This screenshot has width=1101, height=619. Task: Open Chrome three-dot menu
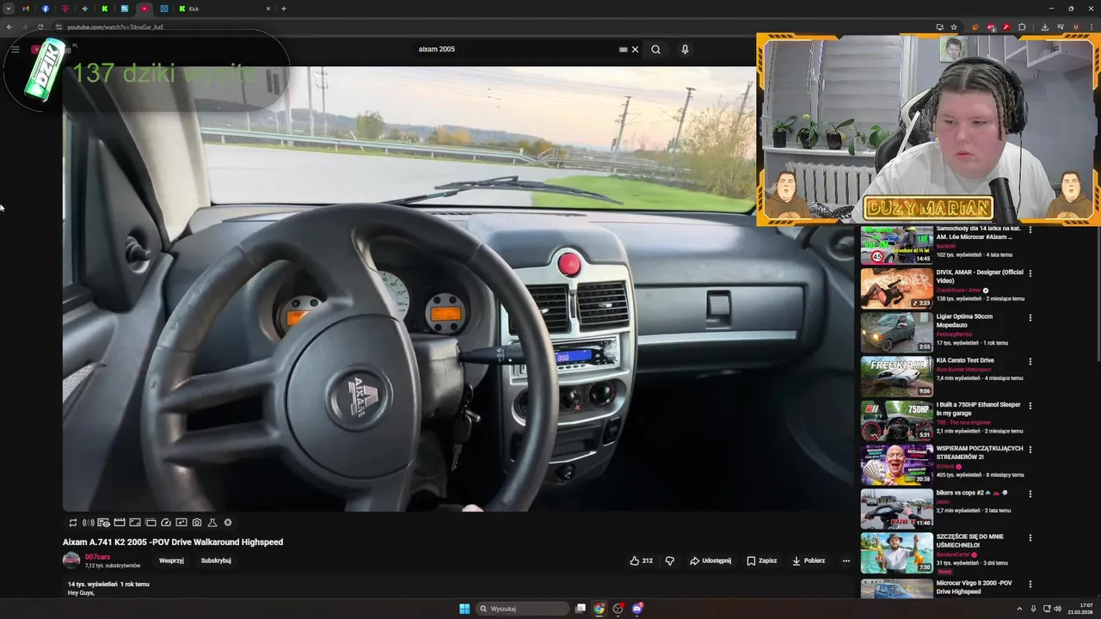point(1092,27)
